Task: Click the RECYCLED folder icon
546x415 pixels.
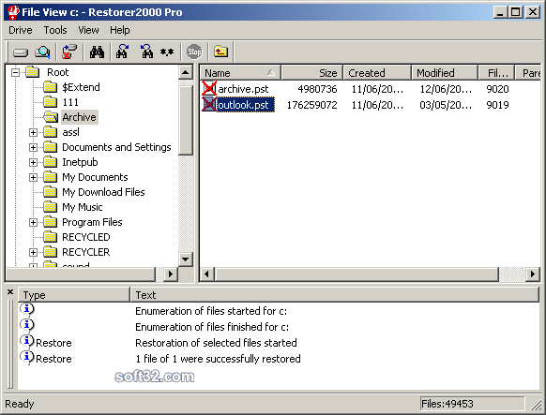Action: (50, 237)
